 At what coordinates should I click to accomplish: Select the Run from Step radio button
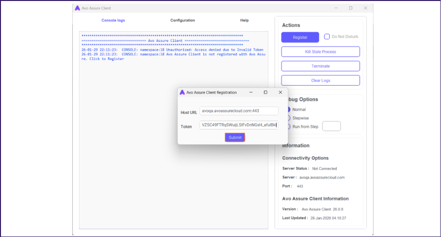[x=289, y=127]
